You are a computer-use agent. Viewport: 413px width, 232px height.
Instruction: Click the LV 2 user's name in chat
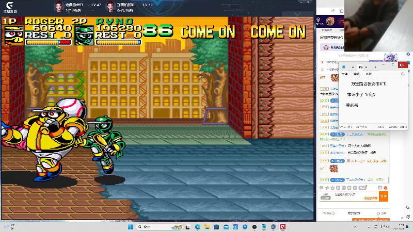point(337,146)
